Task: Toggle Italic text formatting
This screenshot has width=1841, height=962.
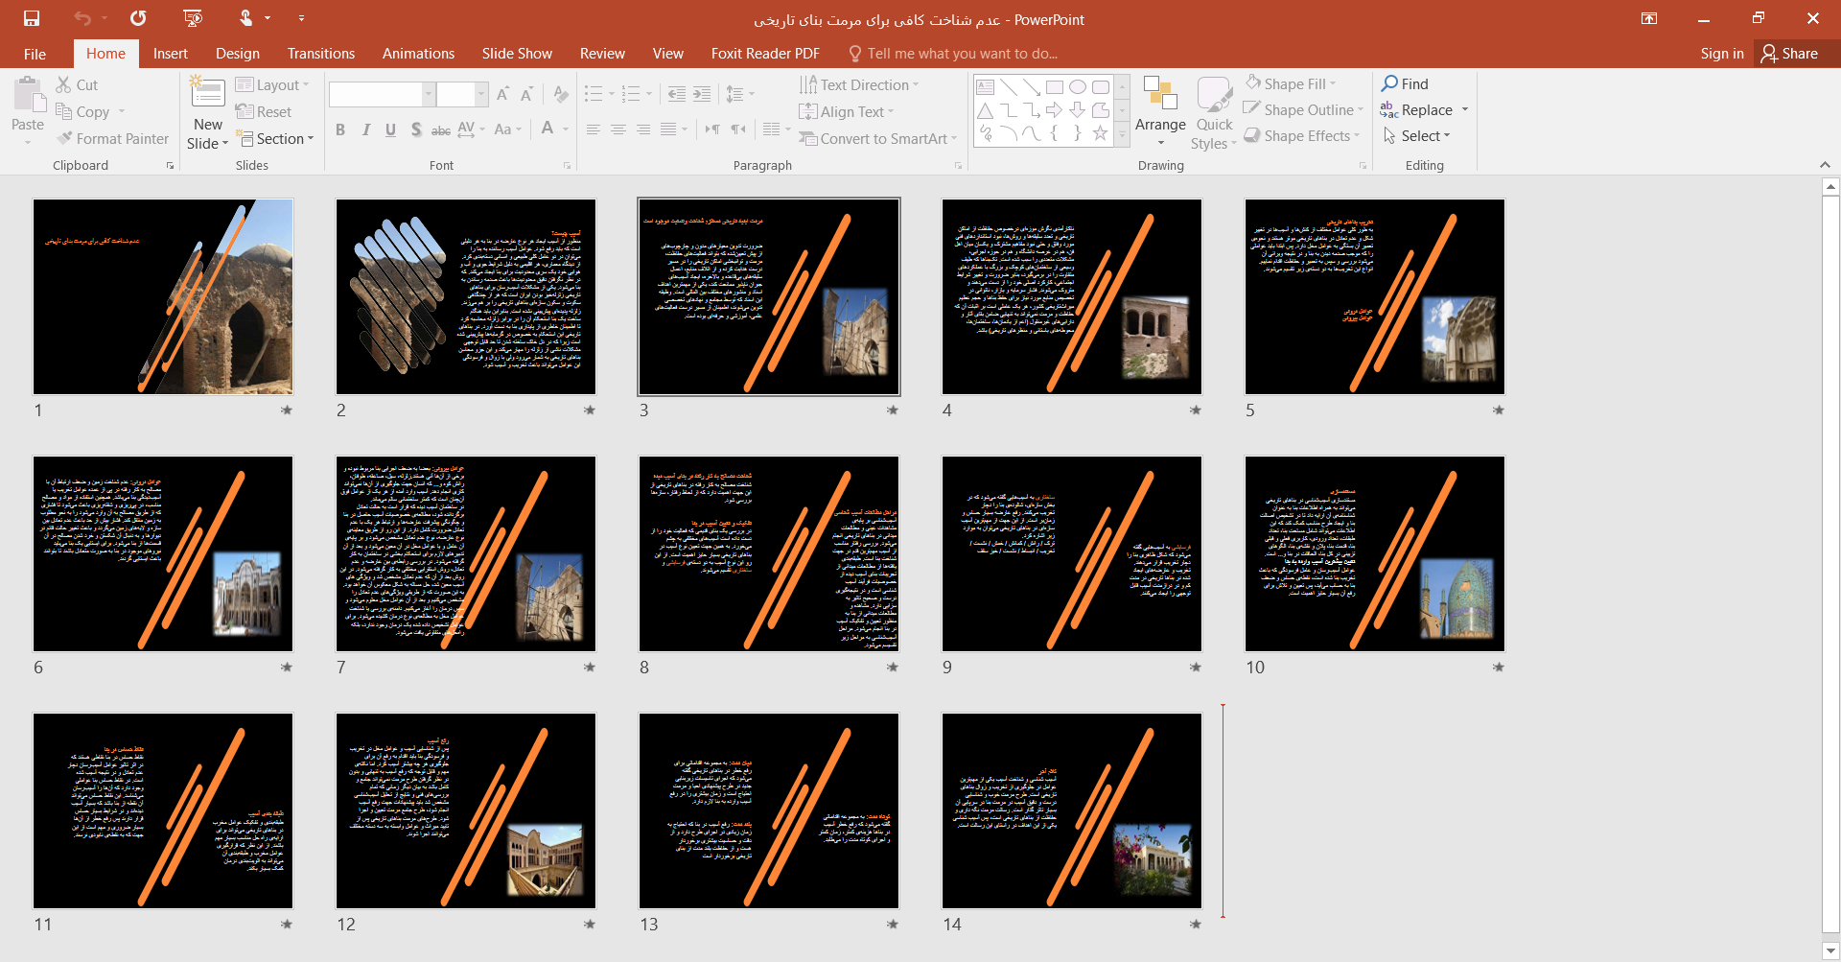Action: tap(365, 129)
